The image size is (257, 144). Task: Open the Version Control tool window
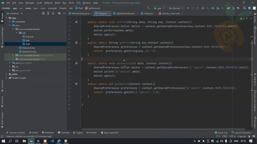pos(15,132)
